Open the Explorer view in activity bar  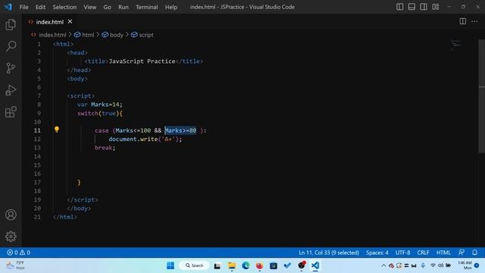coord(11,24)
